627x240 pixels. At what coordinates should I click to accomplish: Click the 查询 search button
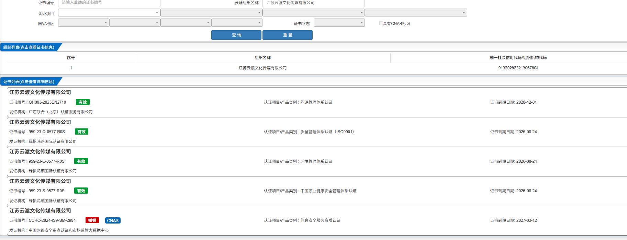pyautogui.click(x=236, y=35)
